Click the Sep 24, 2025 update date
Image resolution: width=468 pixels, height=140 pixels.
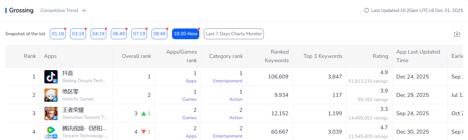[413, 113]
